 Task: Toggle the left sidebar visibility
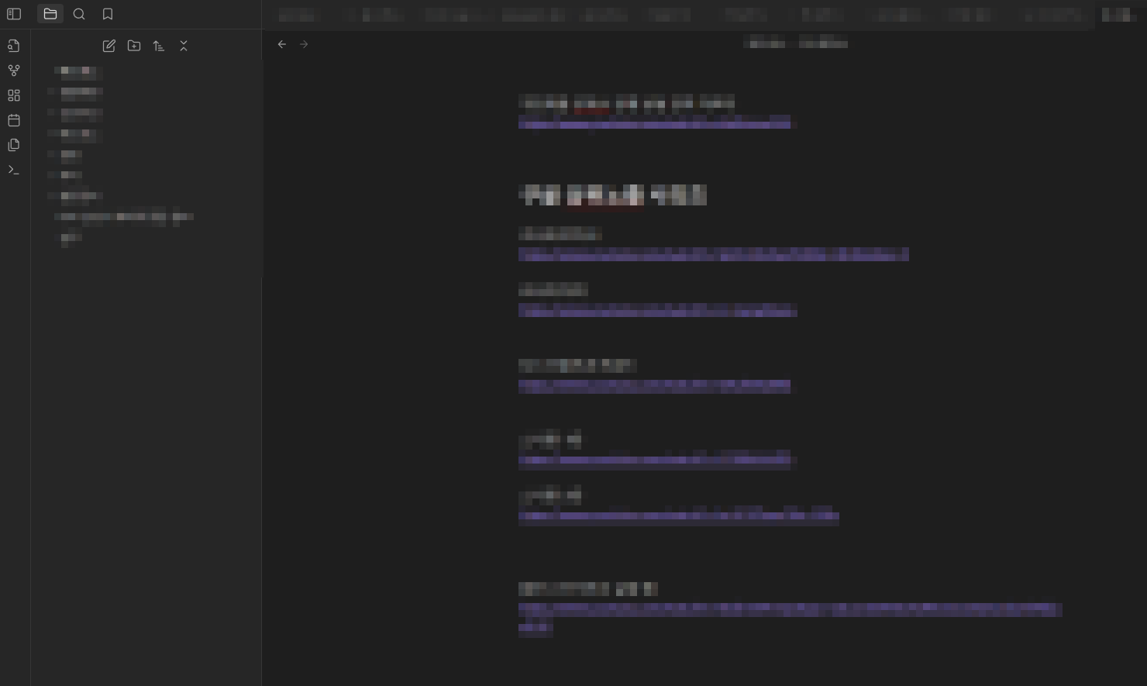[x=14, y=14]
